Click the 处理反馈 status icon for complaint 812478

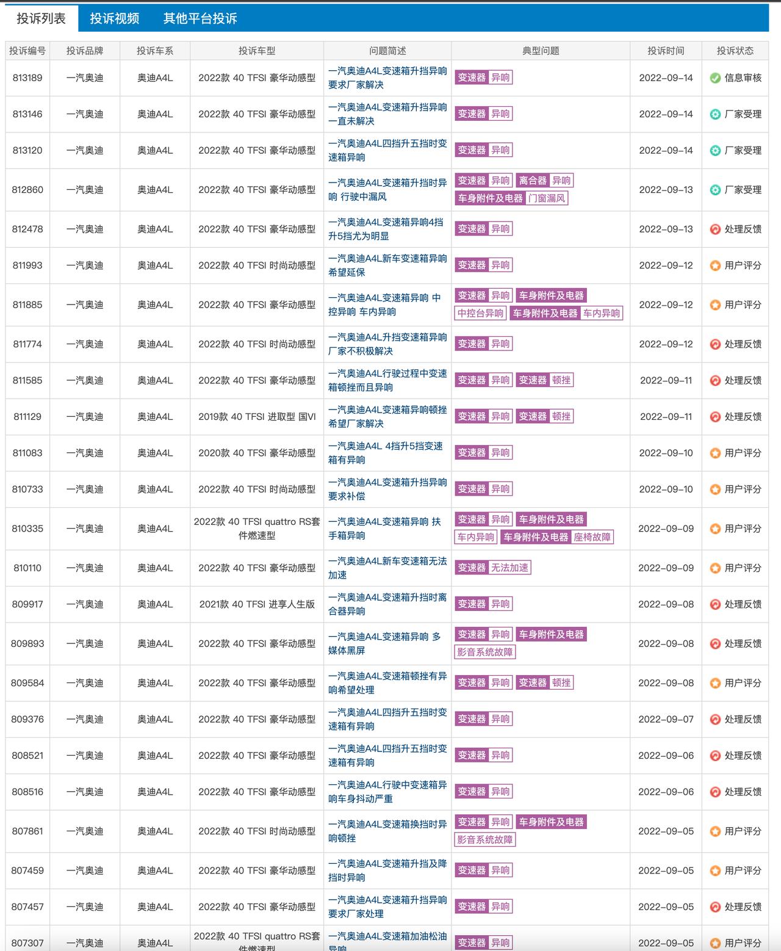716,230
